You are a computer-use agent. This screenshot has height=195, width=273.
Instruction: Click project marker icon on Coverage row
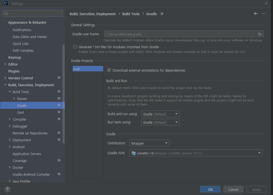coord(59,160)
